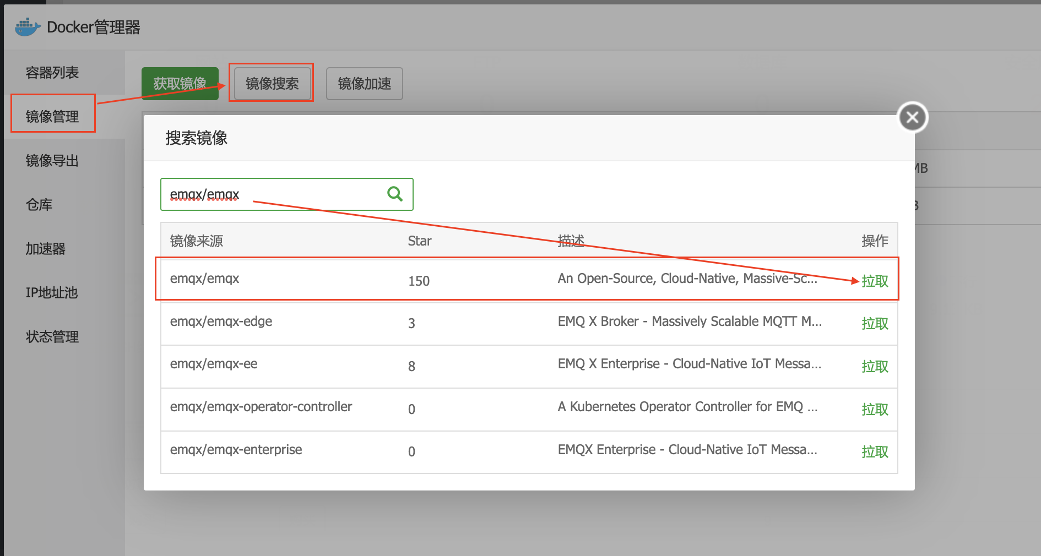
Task: Click the 镜像加速 button
Action: 364,84
